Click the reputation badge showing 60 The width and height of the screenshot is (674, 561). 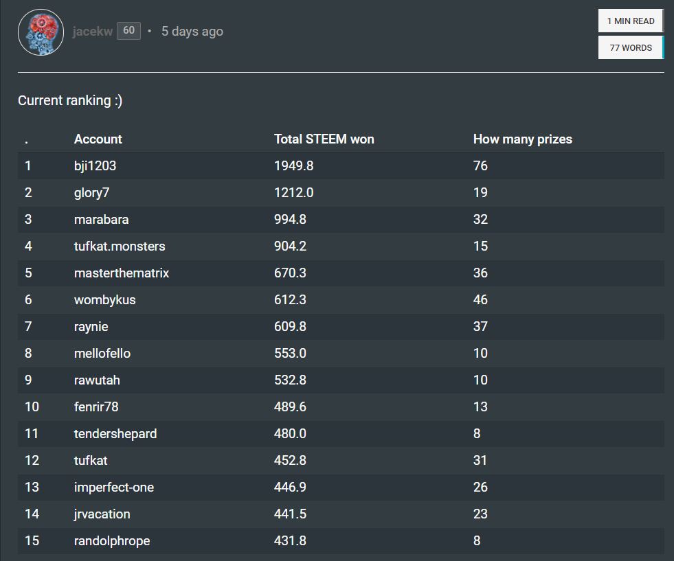pos(128,31)
